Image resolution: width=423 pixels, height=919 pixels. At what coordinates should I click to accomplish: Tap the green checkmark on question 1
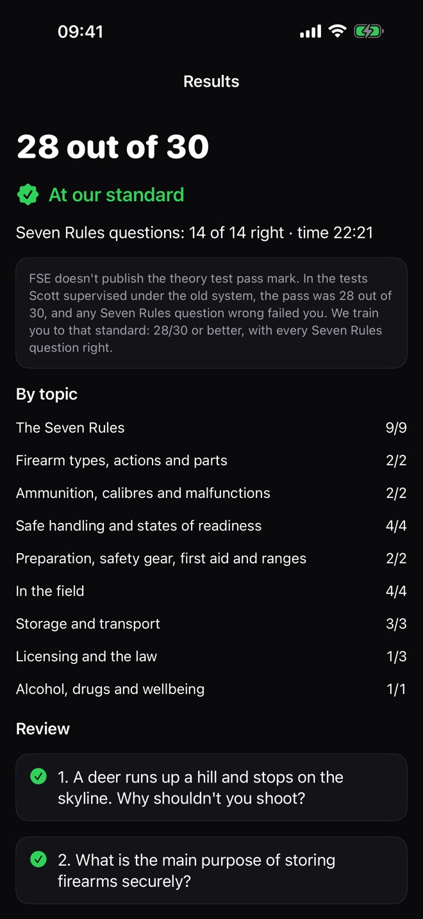pyautogui.click(x=38, y=777)
